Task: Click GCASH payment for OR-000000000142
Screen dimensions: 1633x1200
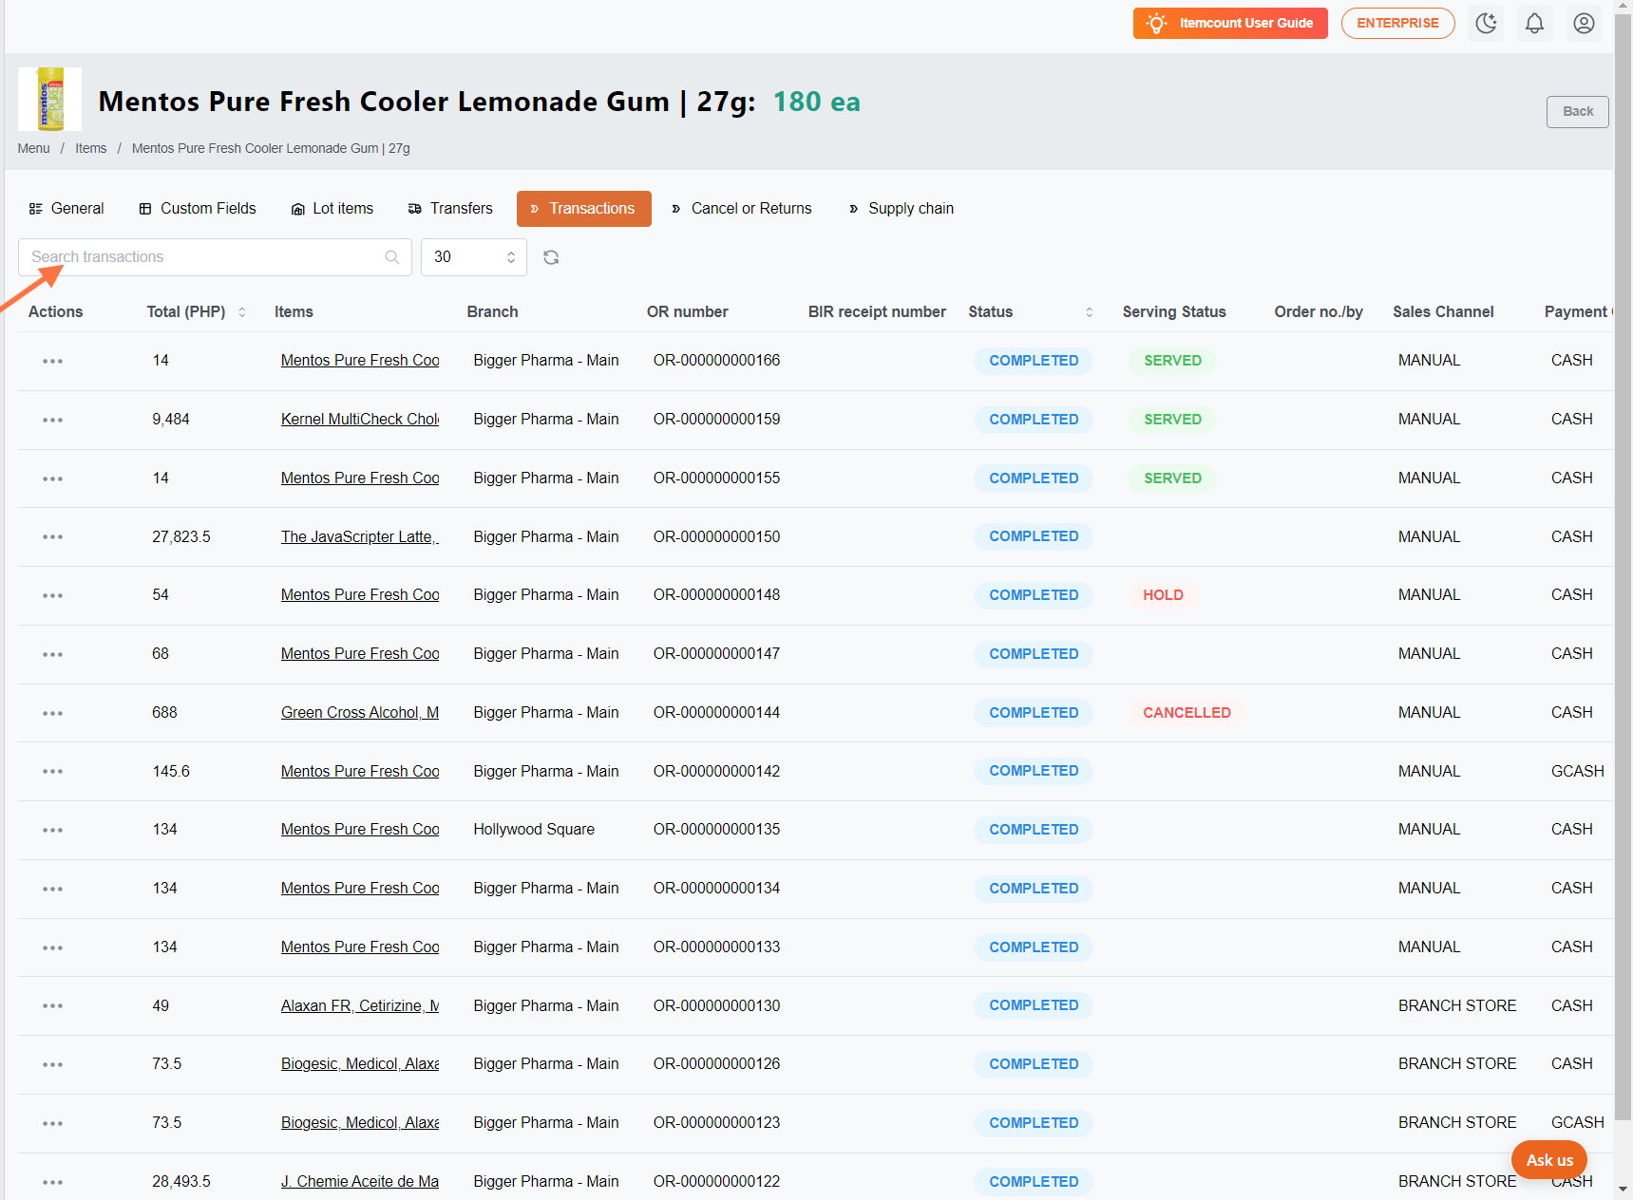Action: pos(1577,771)
